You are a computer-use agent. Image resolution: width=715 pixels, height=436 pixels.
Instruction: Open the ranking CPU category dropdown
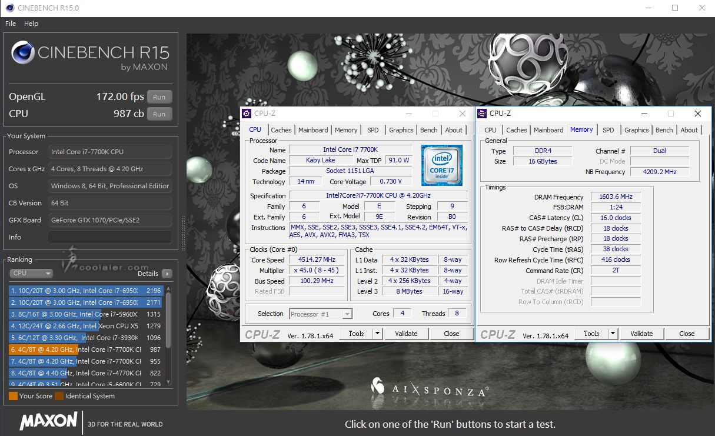(x=31, y=274)
